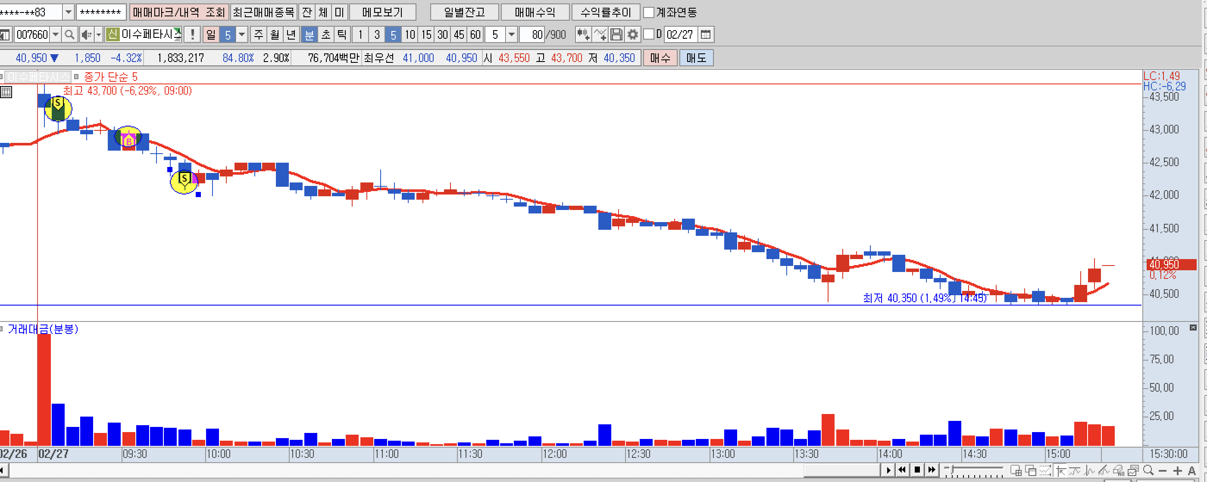This screenshot has width=1207, height=482.
Task: Click the stop playback square button
Action: 917,470
